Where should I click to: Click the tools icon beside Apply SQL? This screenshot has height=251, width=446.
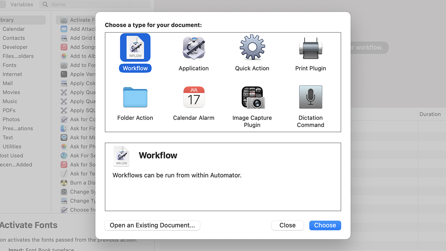tap(64, 110)
